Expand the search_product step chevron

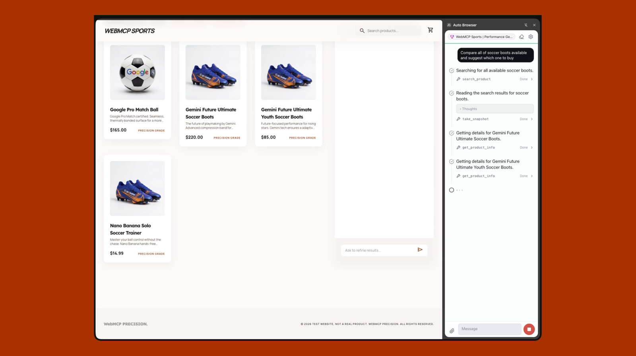(x=532, y=79)
